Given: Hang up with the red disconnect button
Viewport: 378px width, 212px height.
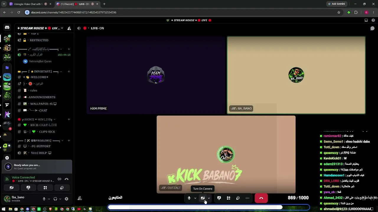Looking at the screenshot, I should (261, 198).
